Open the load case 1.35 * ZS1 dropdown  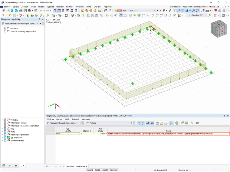point(155,11)
